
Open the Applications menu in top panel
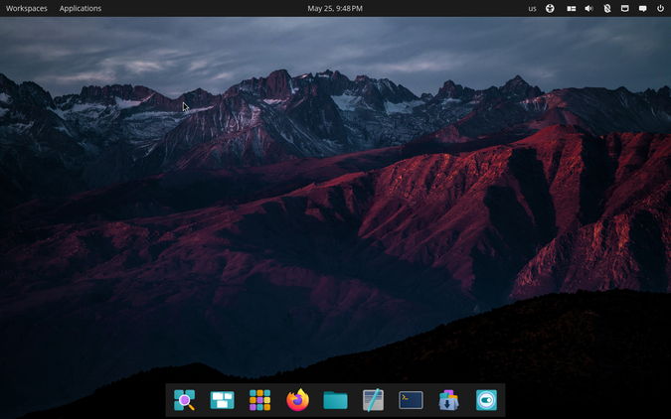(81, 8)
